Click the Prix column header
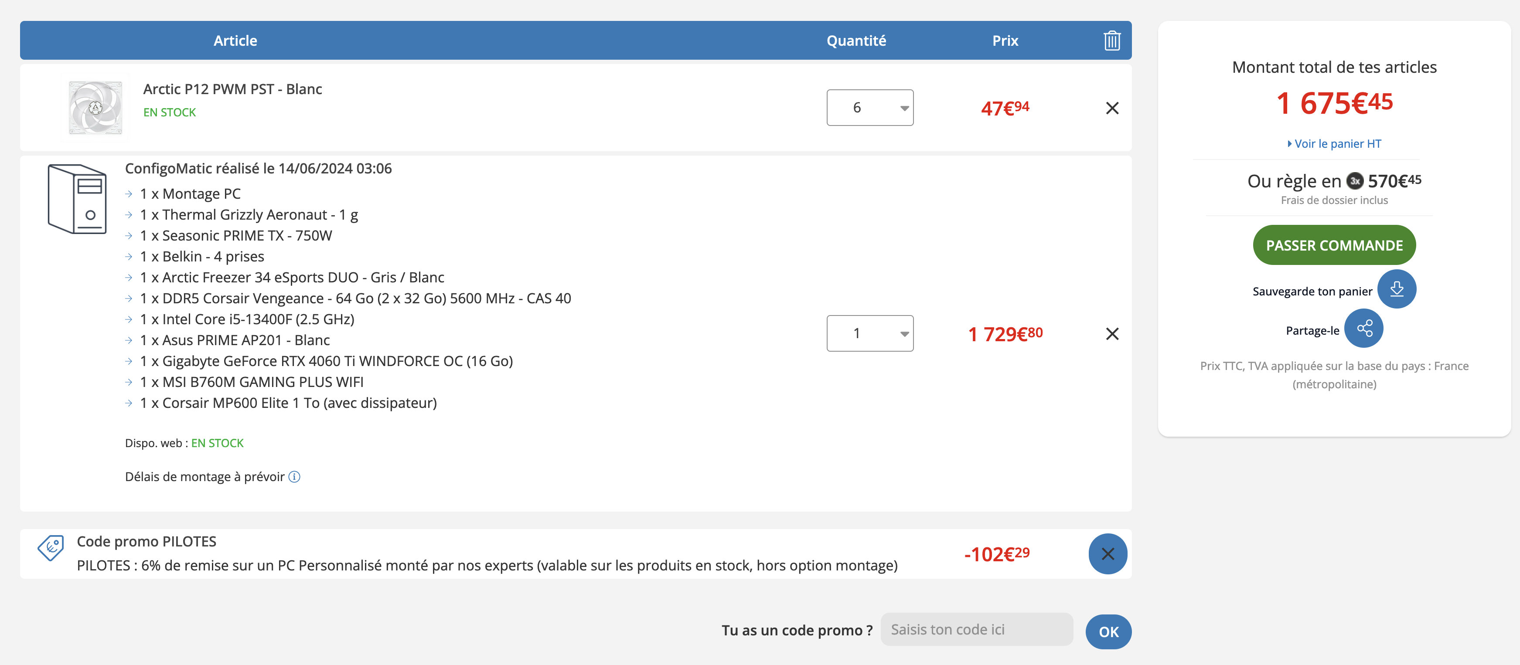The image size is (1520, 665). (1005, 41)
